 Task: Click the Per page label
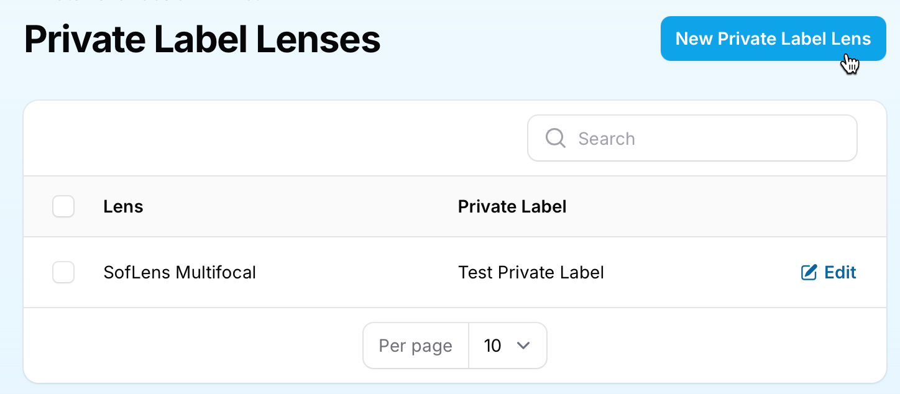pyautogui.click(x=415, y=346)
